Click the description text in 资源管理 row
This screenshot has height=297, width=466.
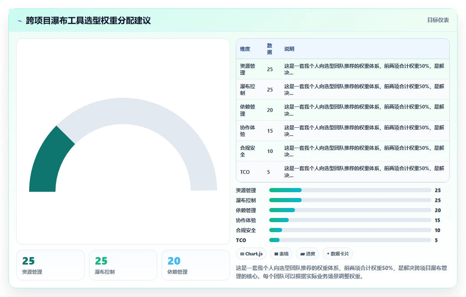[364, 69]
